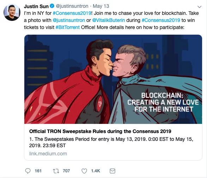View the 707 retweets count
207x178 pixels.
click(66, 171)
